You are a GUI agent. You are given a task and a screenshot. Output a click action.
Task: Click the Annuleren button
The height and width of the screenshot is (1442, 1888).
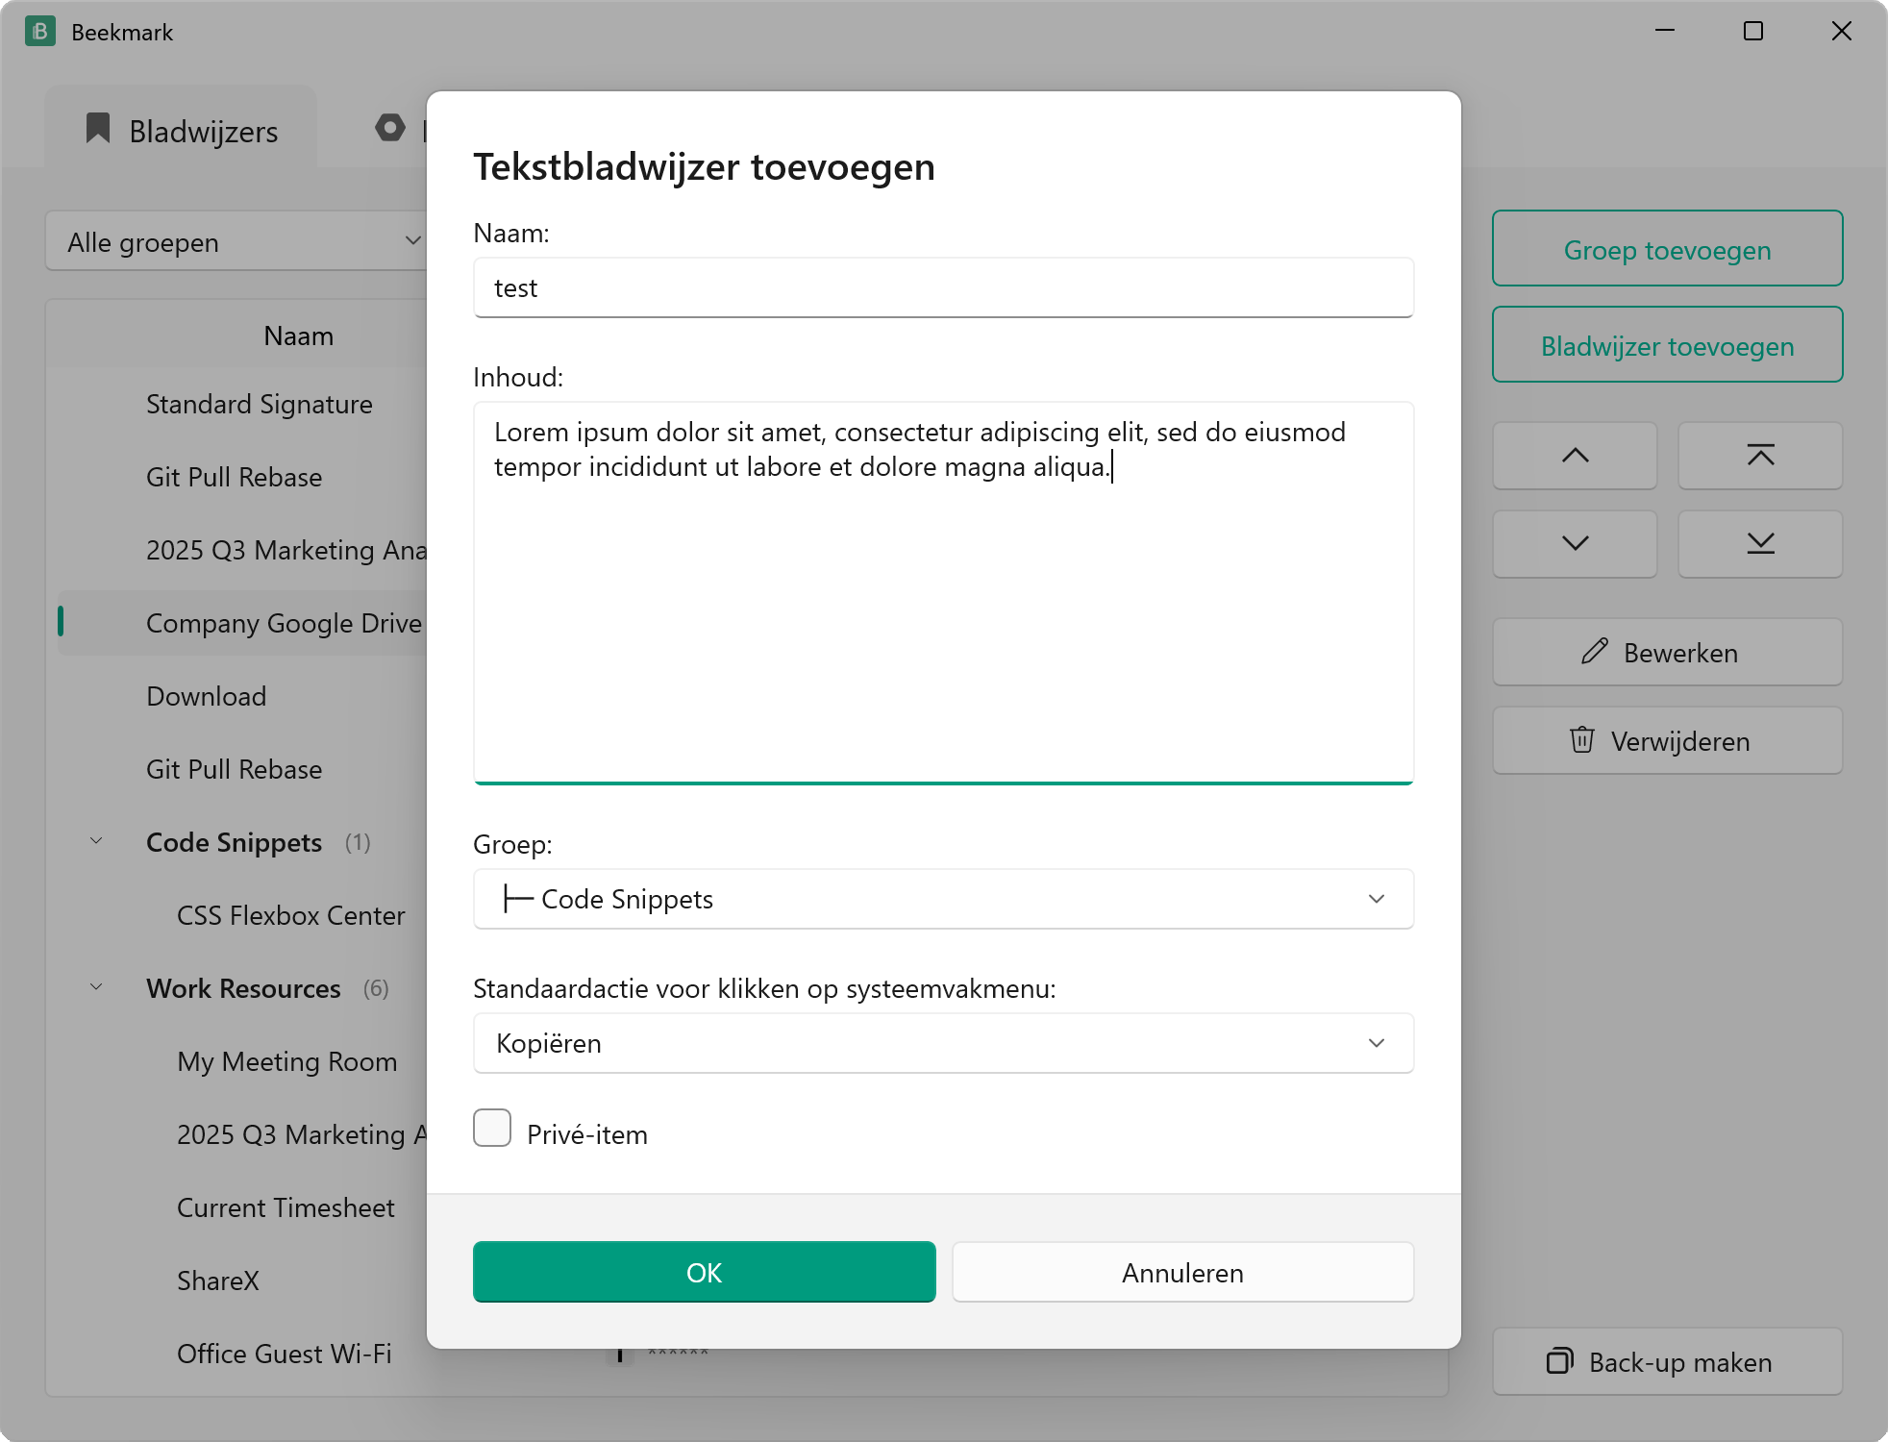[x=1182, y=1273]
